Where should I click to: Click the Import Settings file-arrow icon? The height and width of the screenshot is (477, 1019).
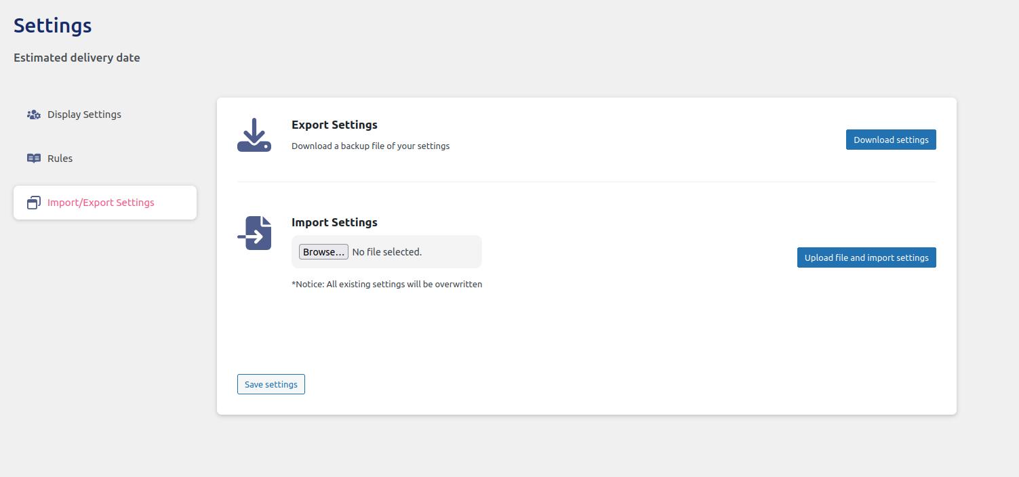tap(254, 233)
